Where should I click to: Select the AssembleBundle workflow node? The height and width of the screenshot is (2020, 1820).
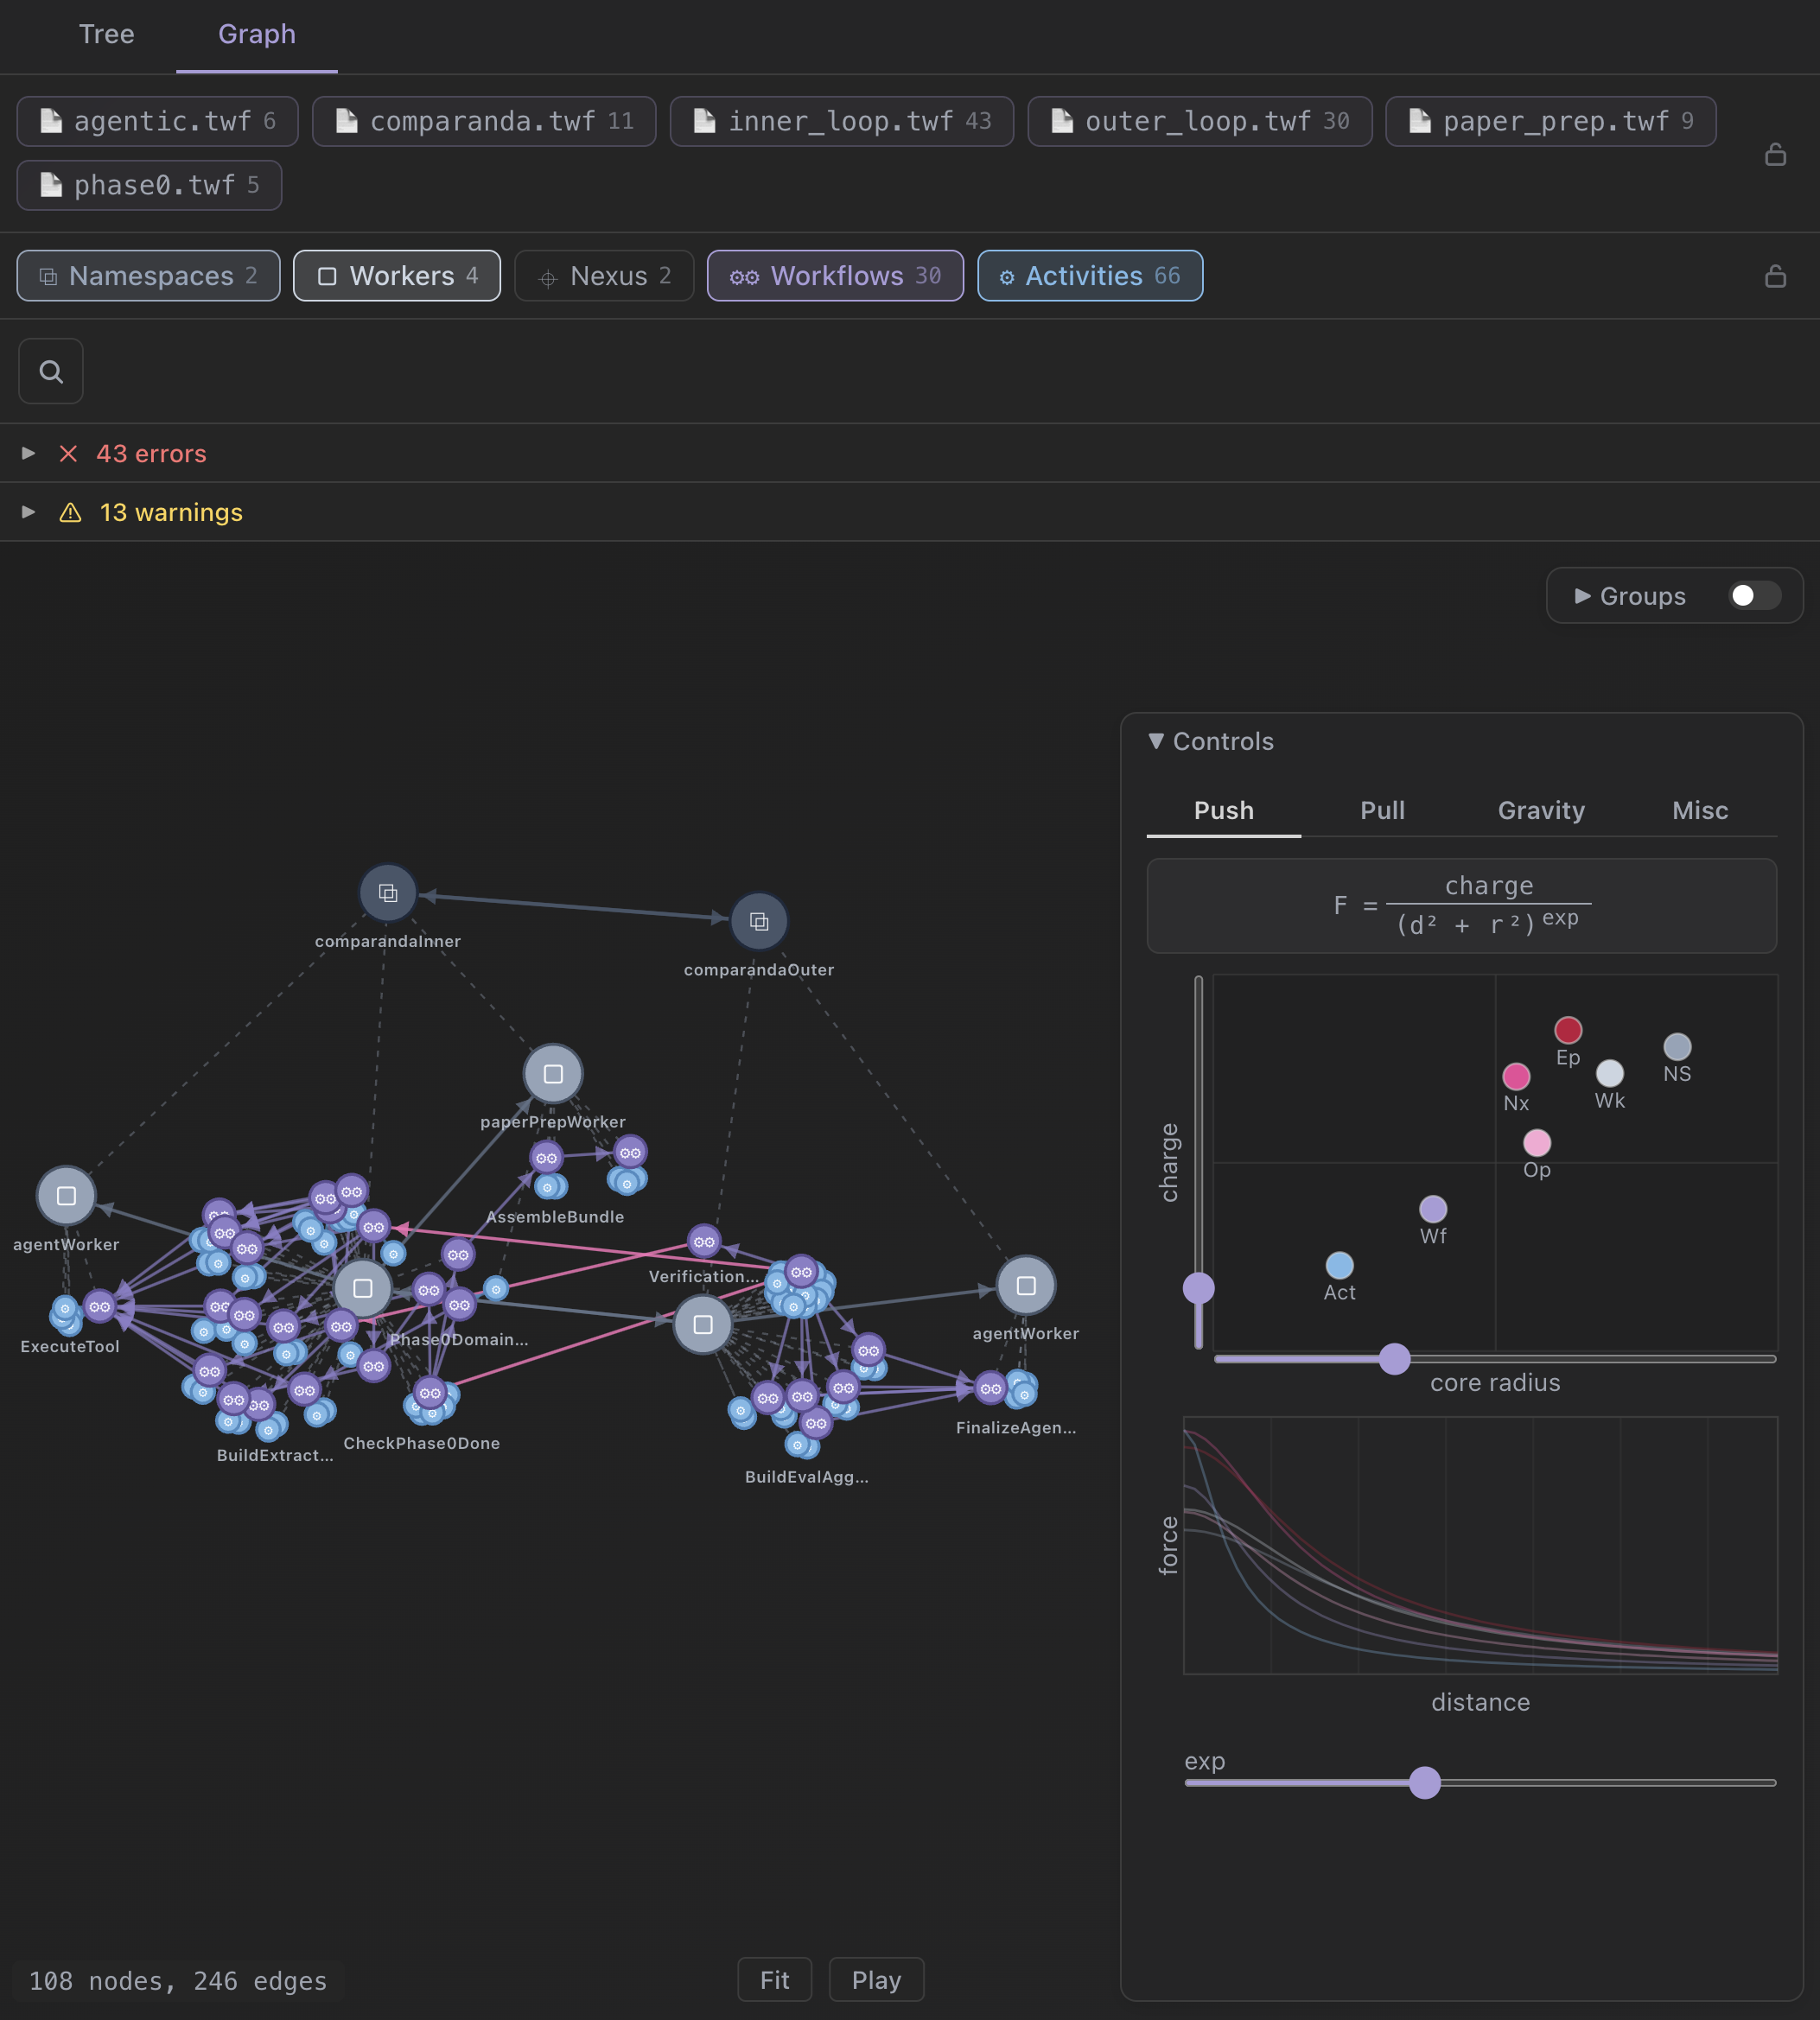546,1158
